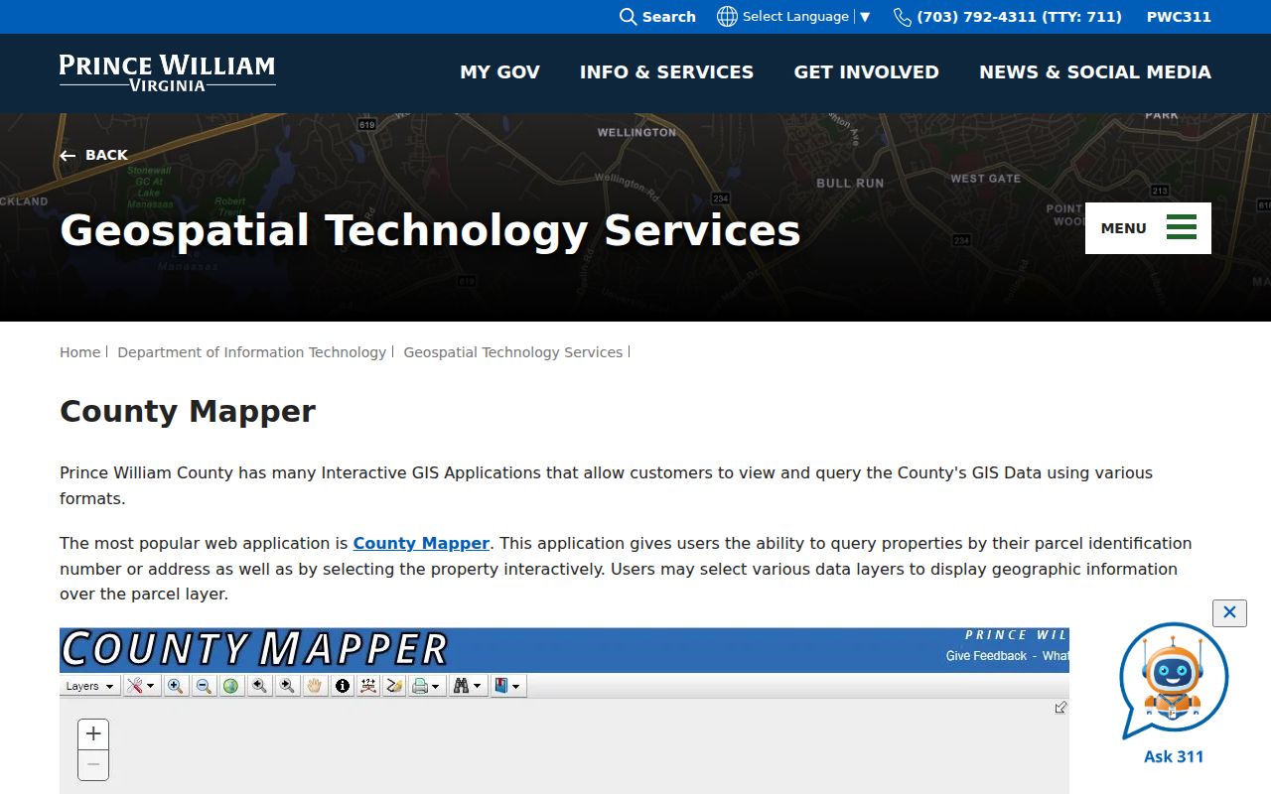Open the site Search
The height and width of the screenshot is (794, 1271).
click(x=657, y=17)
